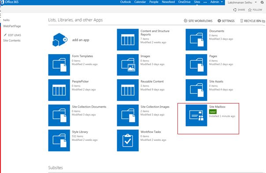The image size is (266, 173).
Task: Click Content and Structure Reports title
Action: tap(155, 33)
